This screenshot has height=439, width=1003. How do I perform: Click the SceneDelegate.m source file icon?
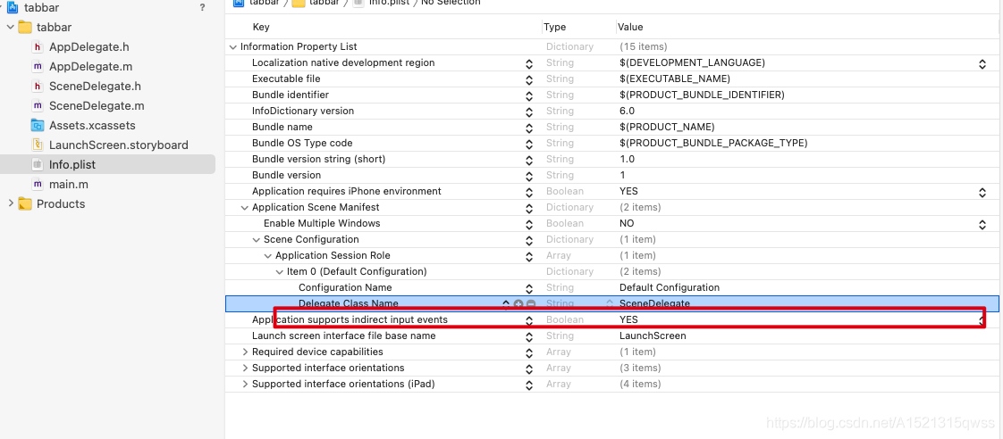tap(38, 106)
